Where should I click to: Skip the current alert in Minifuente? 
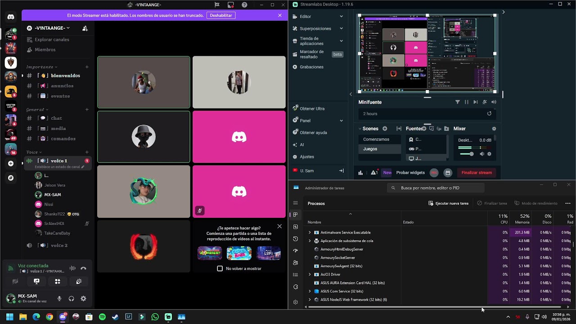[476, 102]
